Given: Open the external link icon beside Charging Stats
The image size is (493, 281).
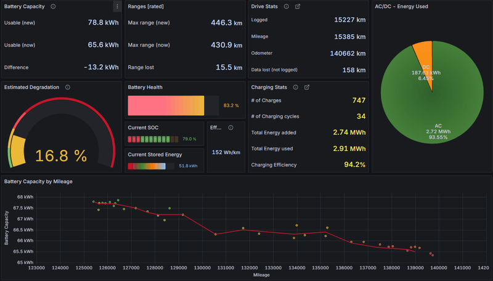Looking at the screenshot, I should point(307,88).
